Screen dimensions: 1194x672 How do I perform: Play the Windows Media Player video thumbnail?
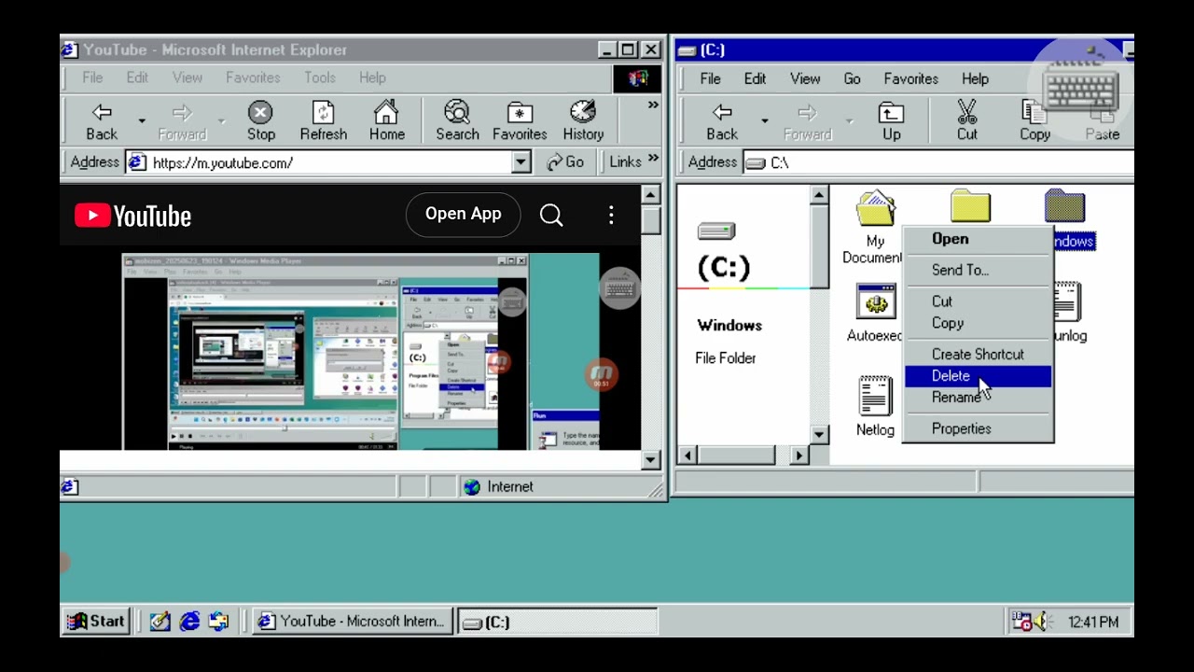pos(361,352)
